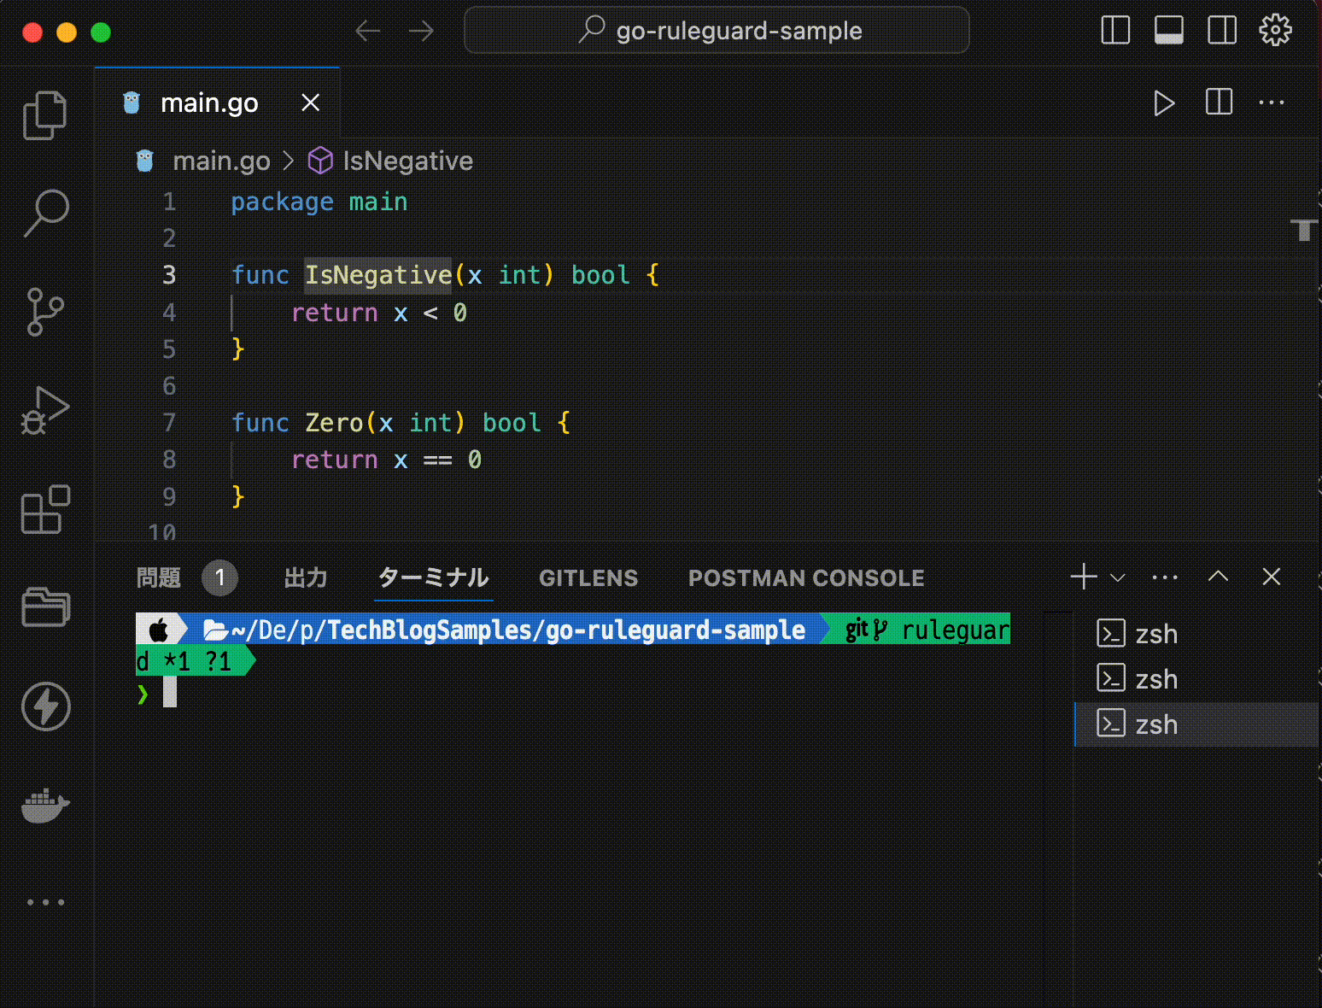This screenshot has height=1008, width=1322.
Task: Toggle the primary side bar
Action: [1115, 30]
